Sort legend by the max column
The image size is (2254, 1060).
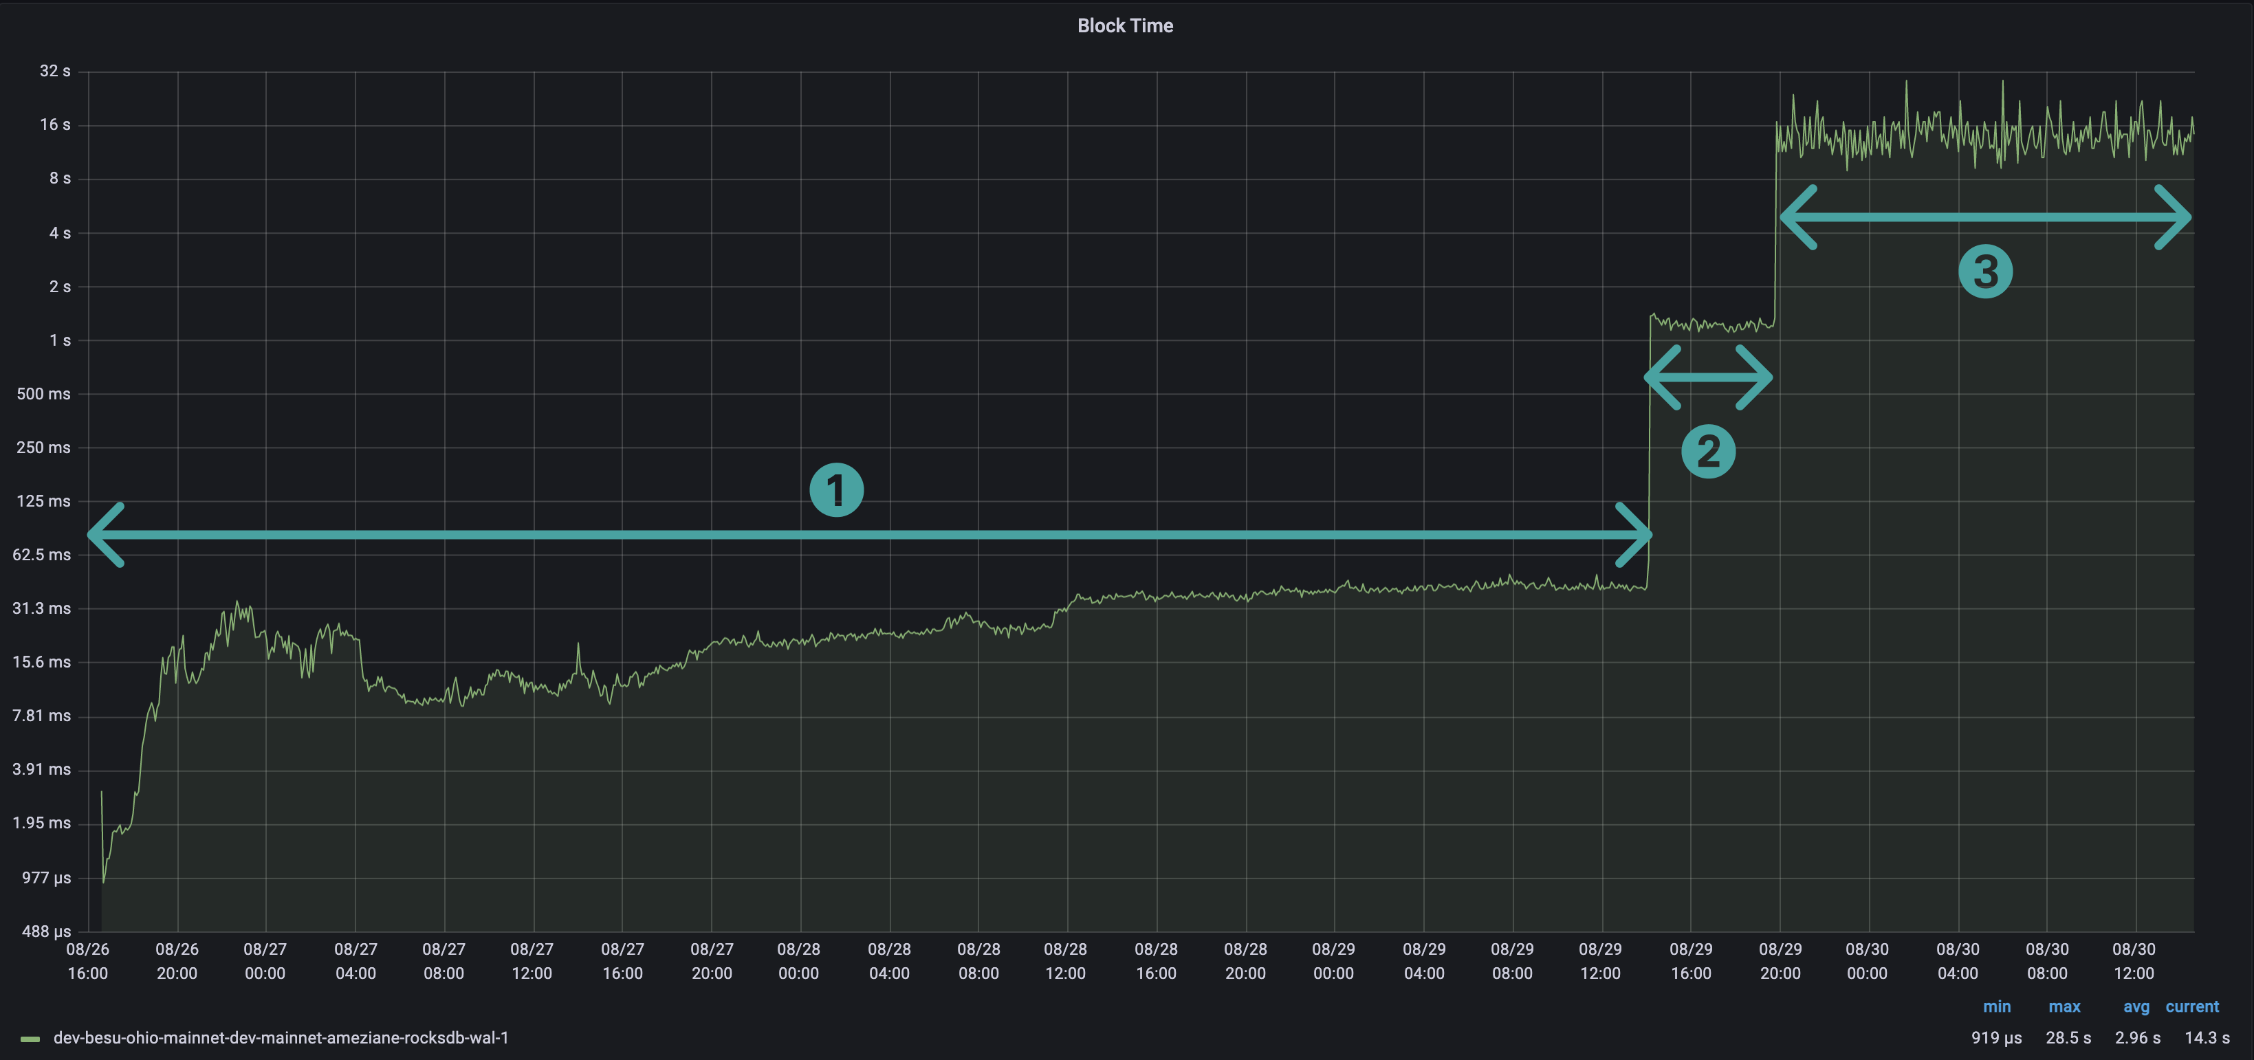(x=2064, y=1006)
